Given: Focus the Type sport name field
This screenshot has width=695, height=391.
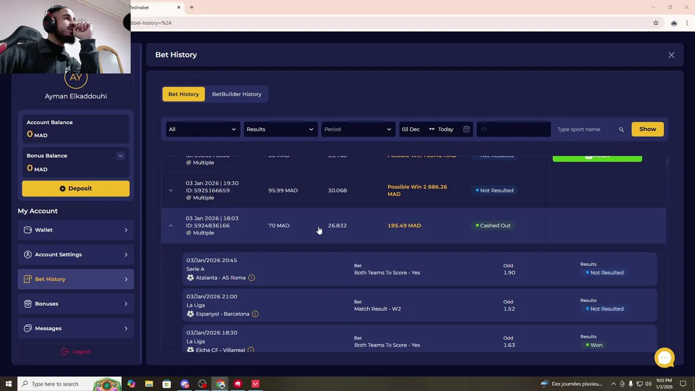Looking at the screenshot, I should (x=585, y=129).
